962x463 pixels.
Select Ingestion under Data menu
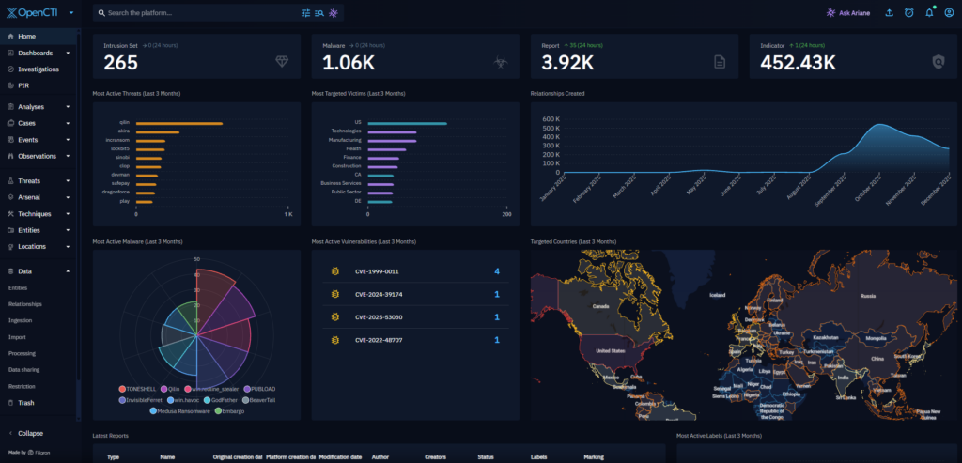(x=21, y=320)
